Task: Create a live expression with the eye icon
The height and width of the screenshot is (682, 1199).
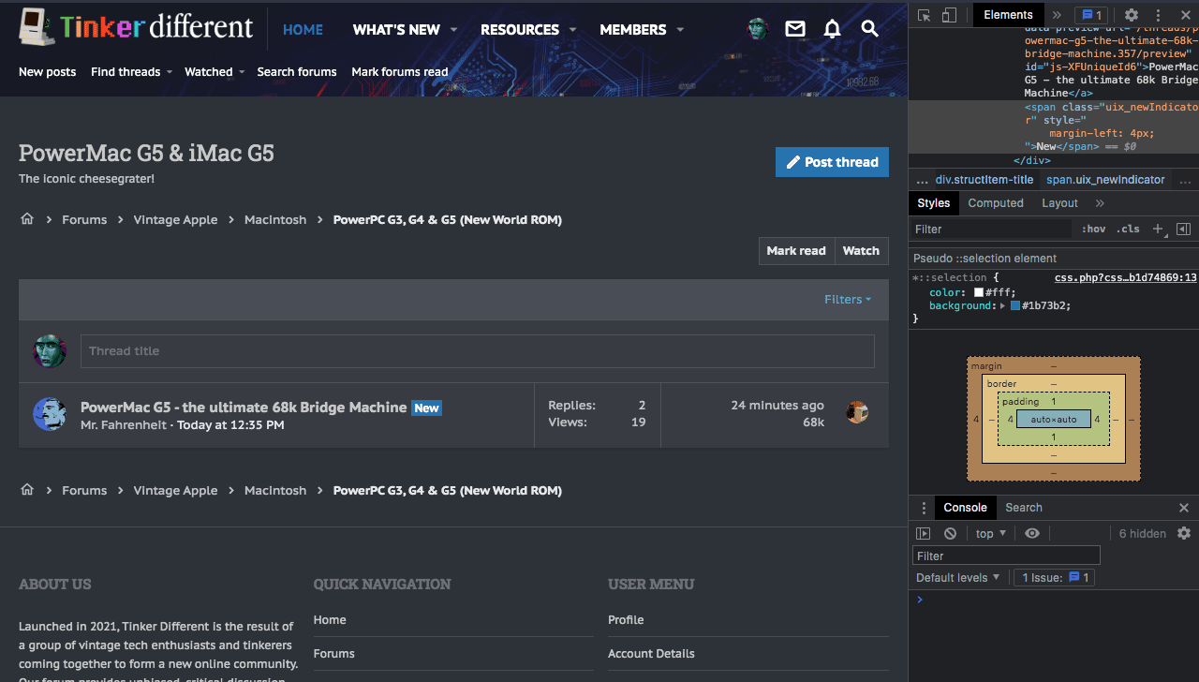Action: [1032, 533]
